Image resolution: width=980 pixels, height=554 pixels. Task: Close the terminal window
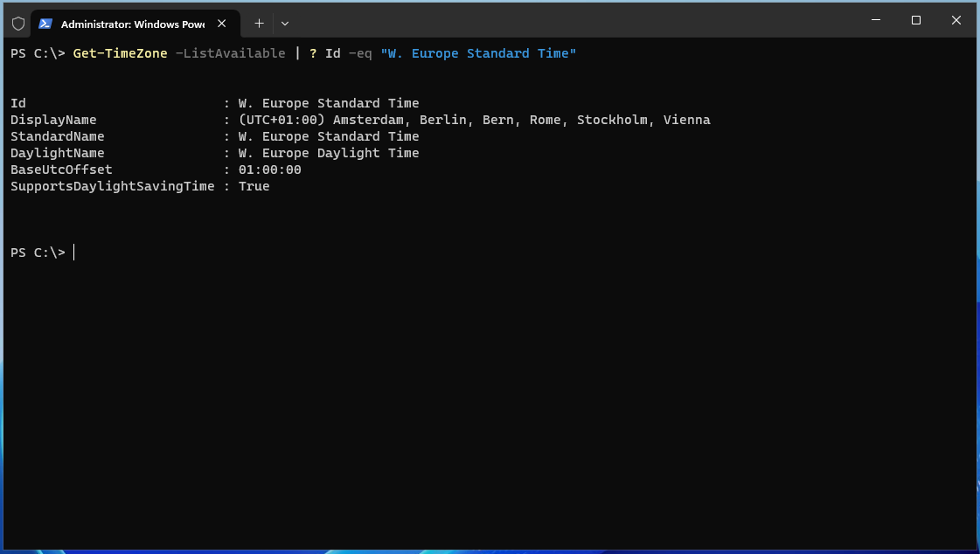(956, 19)
